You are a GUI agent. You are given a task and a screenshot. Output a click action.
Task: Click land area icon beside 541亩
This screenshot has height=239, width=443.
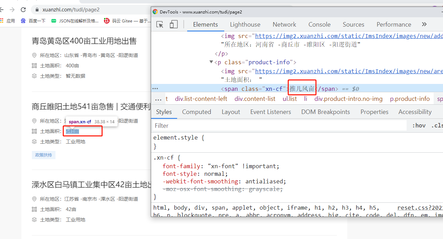[x=34, y=131]
